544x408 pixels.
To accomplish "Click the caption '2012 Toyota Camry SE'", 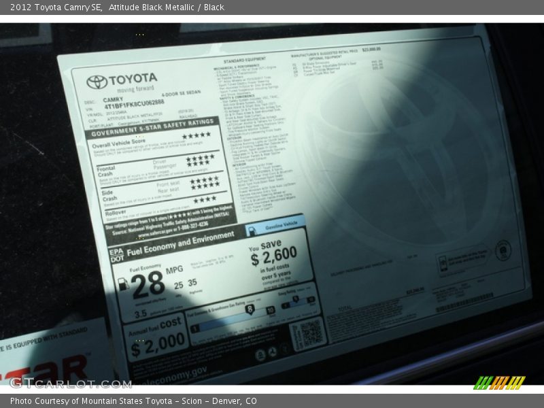I will [56, 7].
